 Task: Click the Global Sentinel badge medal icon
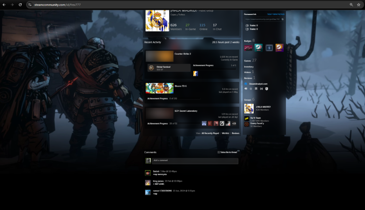click(151, 68)
